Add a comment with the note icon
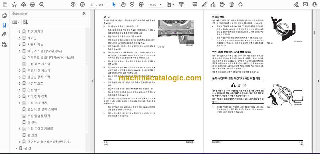The image size is (320, 154). pyautogui.click(x=195, y=5)
